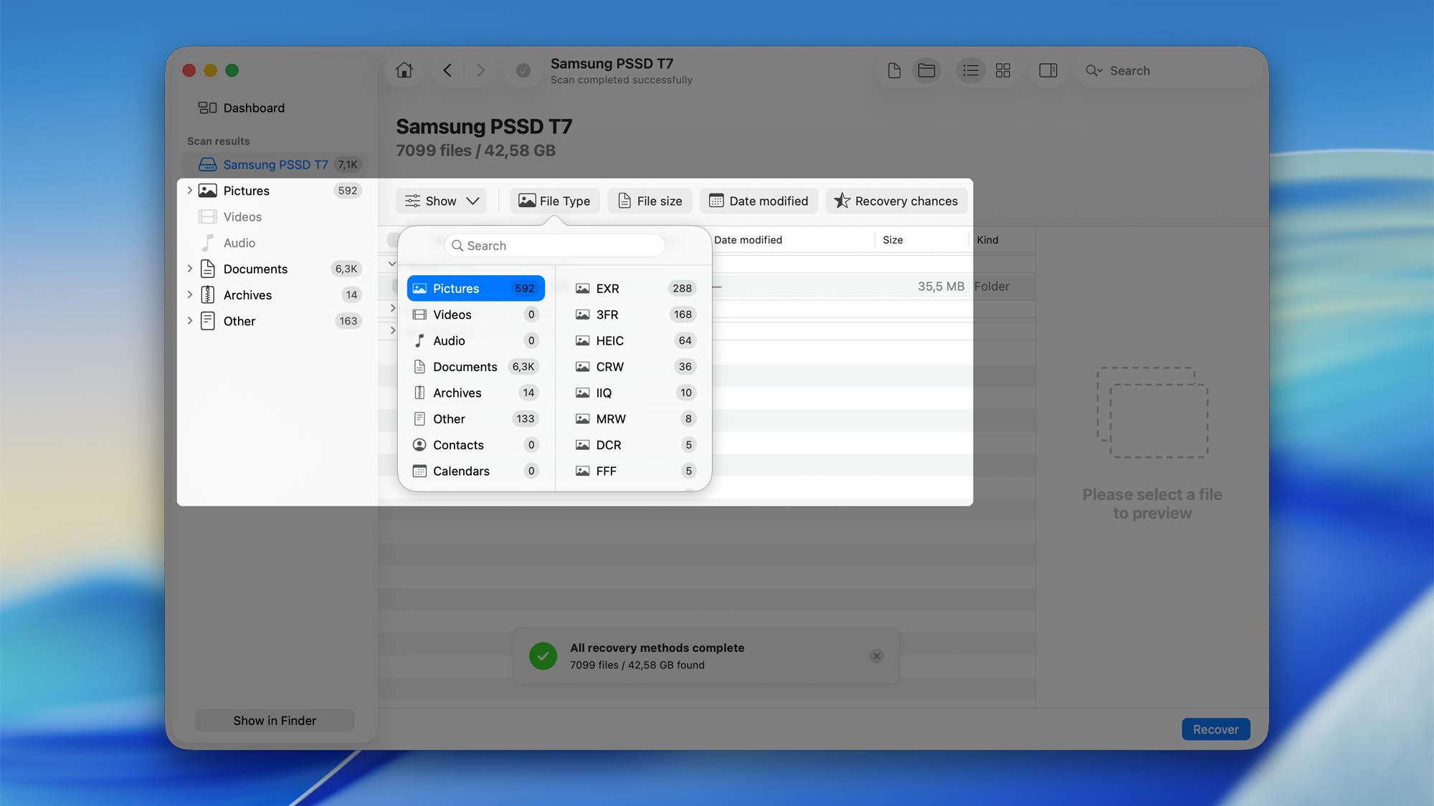The image size is (1434, 806).
Task: Expand the Other category in sidebar
Action: [189, 321]
